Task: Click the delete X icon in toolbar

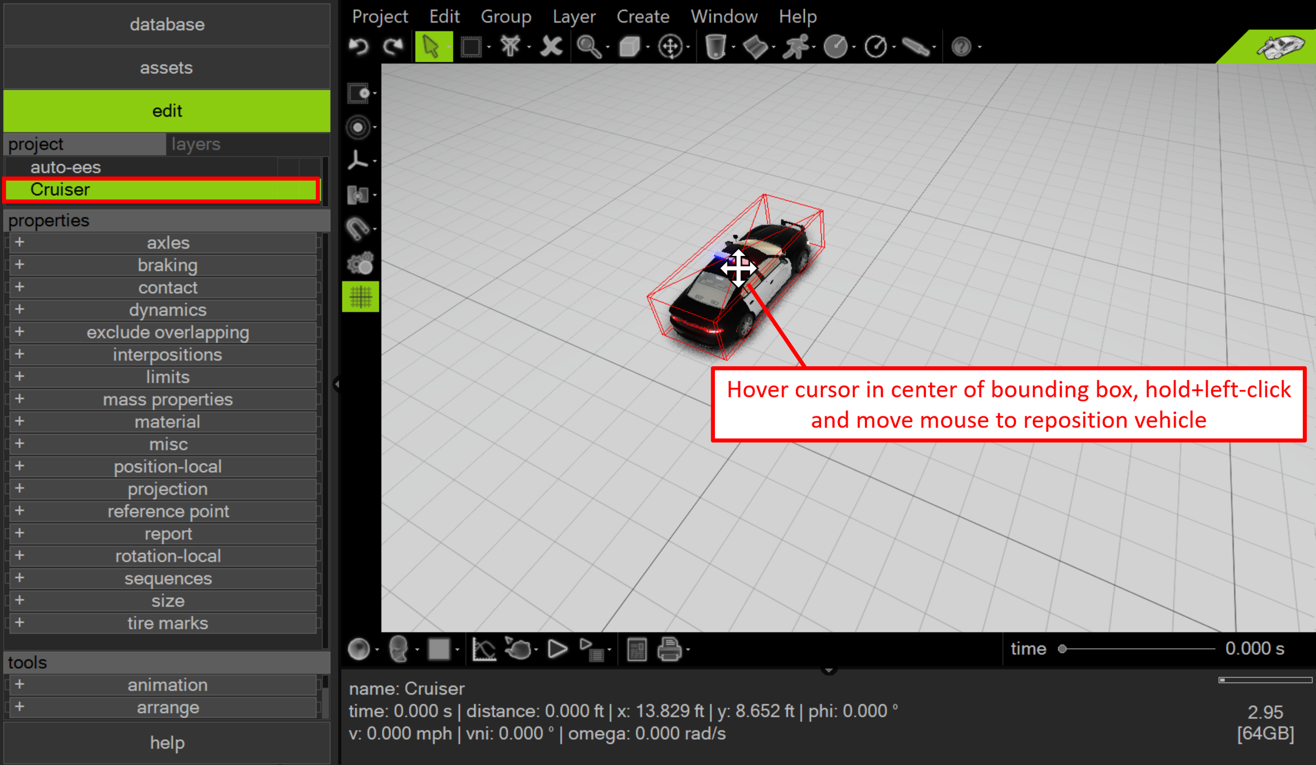Action: [551, 47]
